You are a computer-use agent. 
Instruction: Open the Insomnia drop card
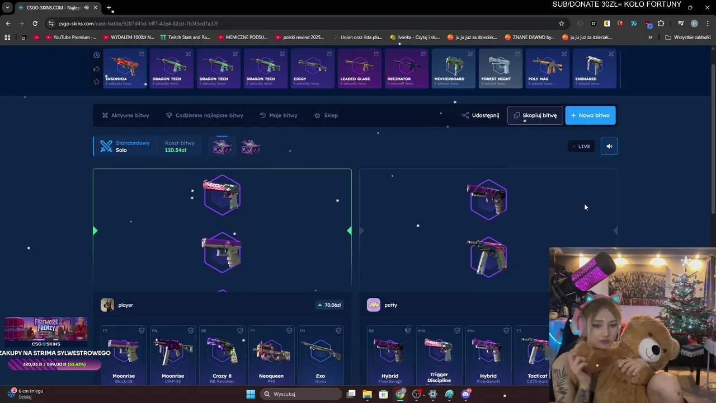(124, 69)
